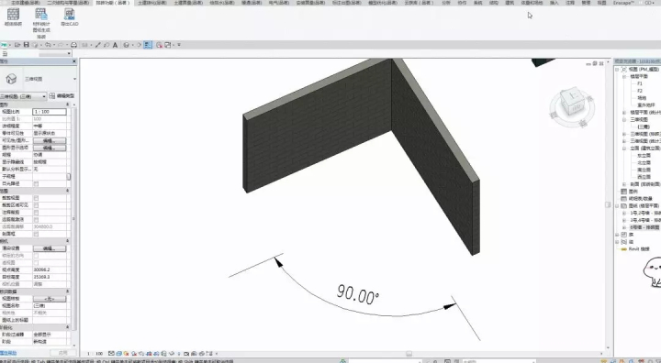
Task: Click the measure line tool icon
Action: pos(98,45)
